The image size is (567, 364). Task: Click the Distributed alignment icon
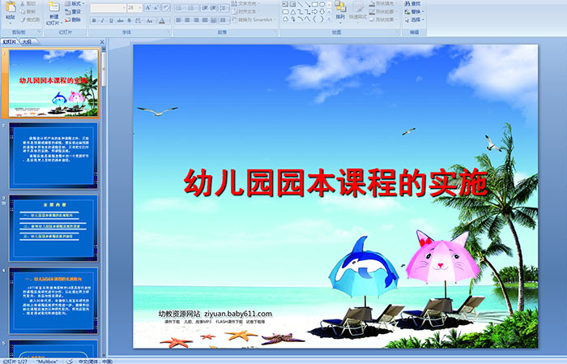pos(213,20)
